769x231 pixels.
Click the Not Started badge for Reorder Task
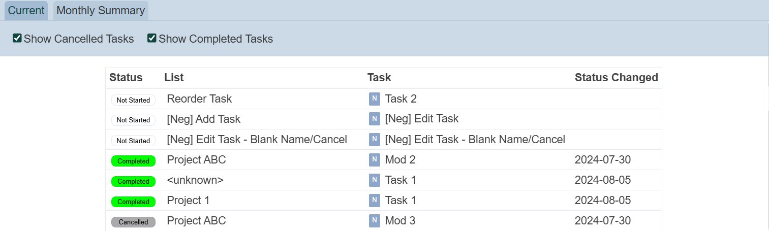point(133,100)
